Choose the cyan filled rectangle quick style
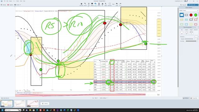This screenshot has width=199, height=112. [x=186, y=20]
